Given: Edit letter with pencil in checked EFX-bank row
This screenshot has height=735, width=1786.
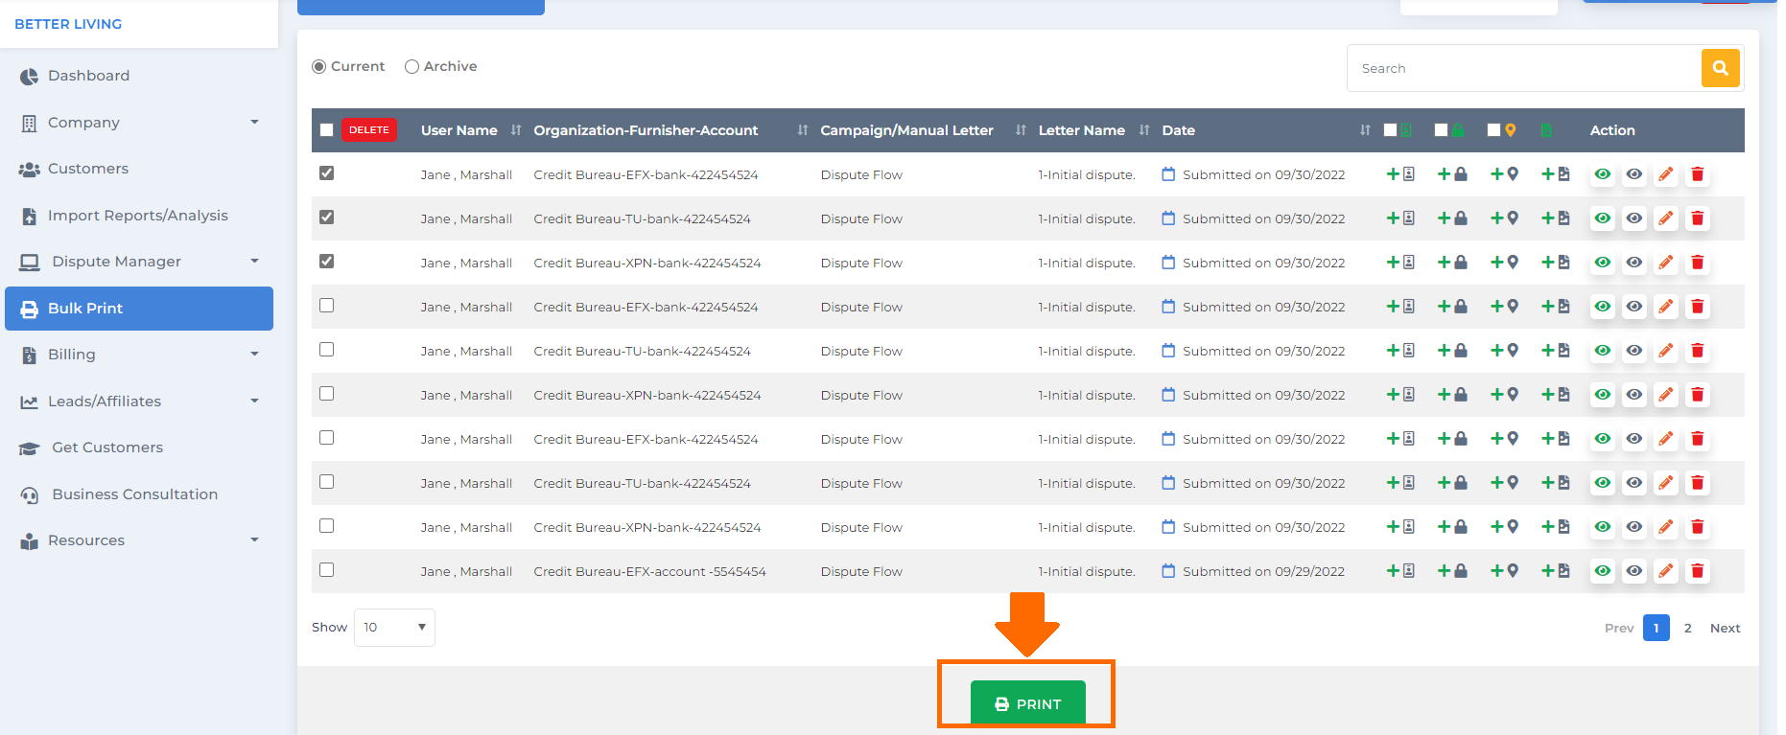Looking at the screenshot, I should (1666, 174).
